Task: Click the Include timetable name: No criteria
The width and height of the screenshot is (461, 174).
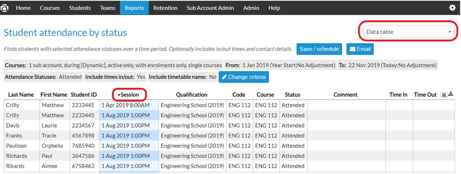Action: 183,77
